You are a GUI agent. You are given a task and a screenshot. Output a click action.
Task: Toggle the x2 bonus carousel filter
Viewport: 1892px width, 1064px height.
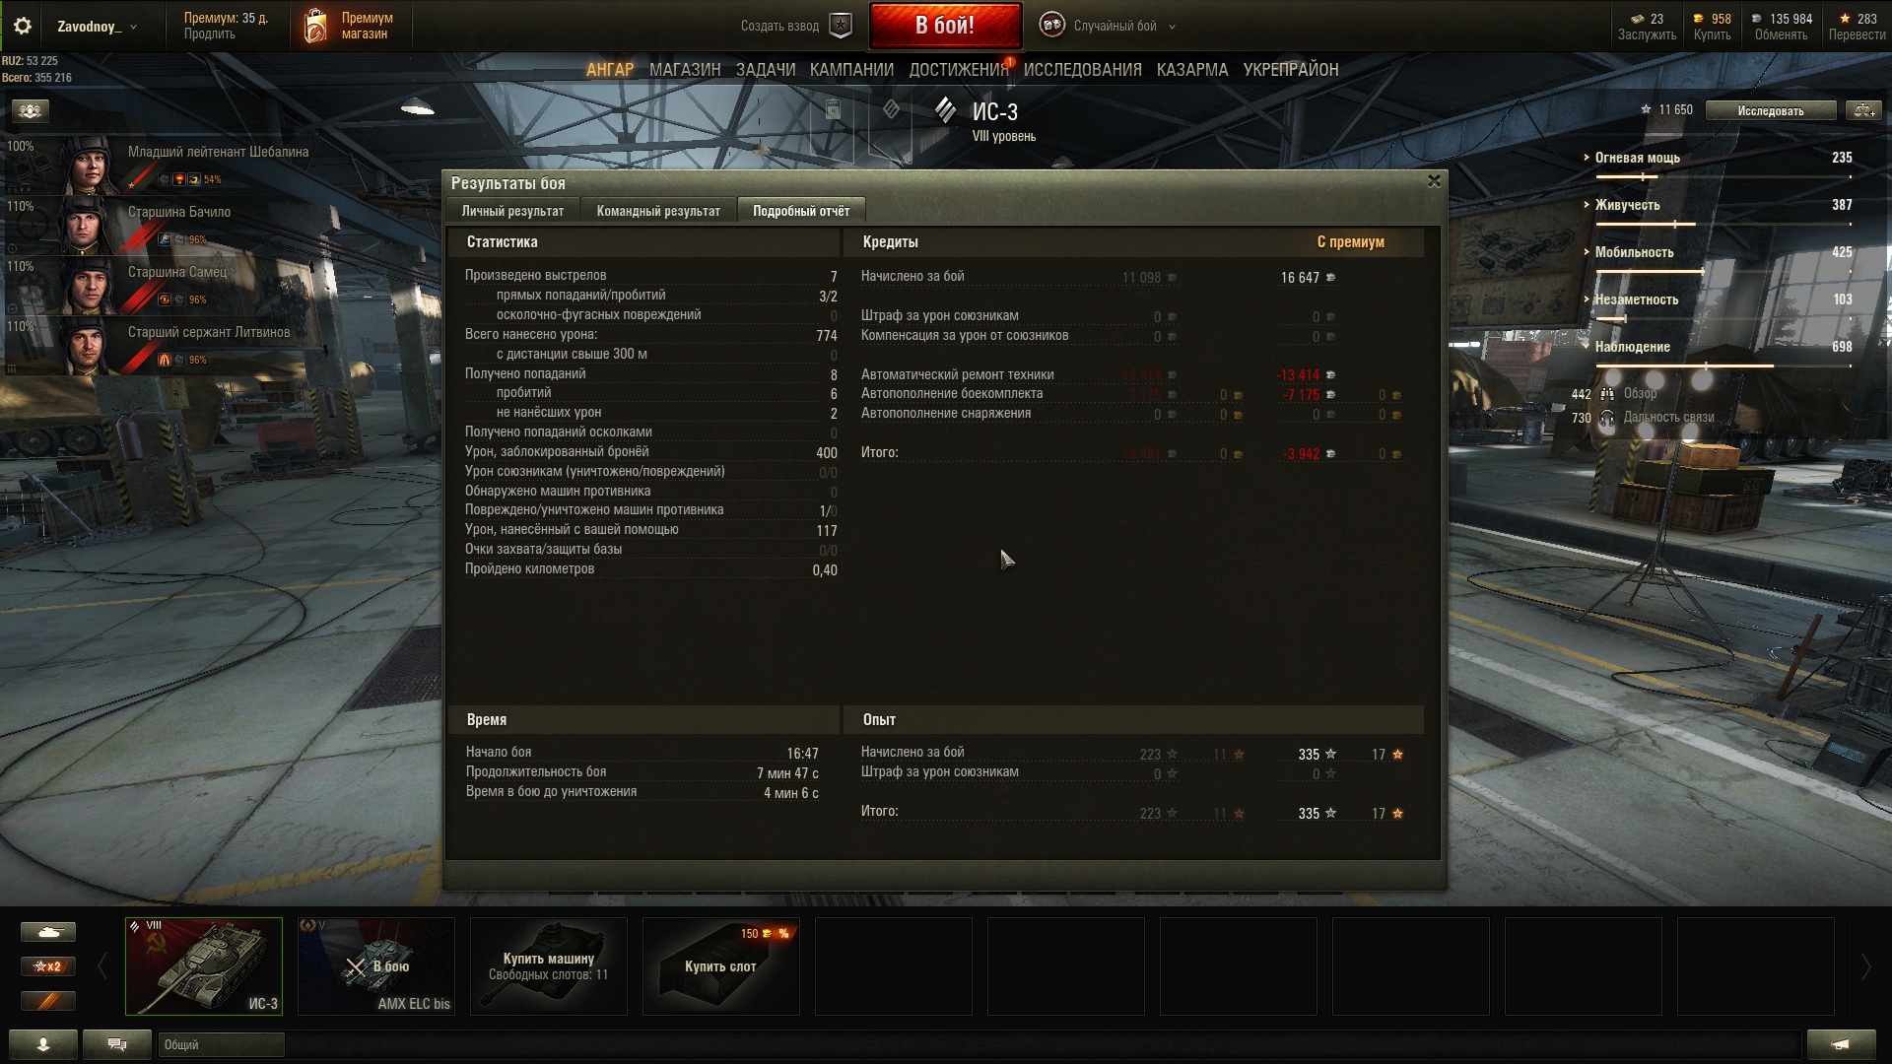(48, 966)
